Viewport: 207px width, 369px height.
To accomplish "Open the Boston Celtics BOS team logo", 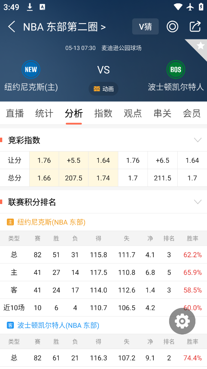I will 176,69.
